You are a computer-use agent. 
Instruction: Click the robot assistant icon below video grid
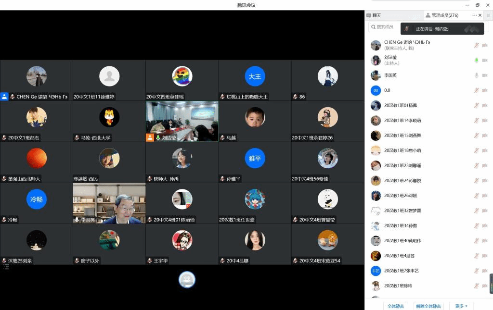point(187,280)
